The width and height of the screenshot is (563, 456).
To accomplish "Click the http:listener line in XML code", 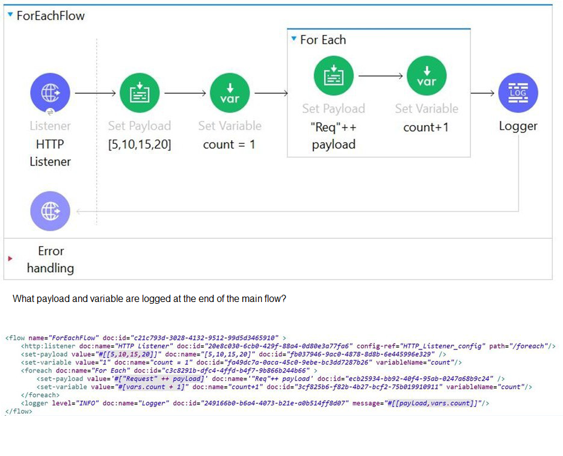I will [x=288, y=346].
